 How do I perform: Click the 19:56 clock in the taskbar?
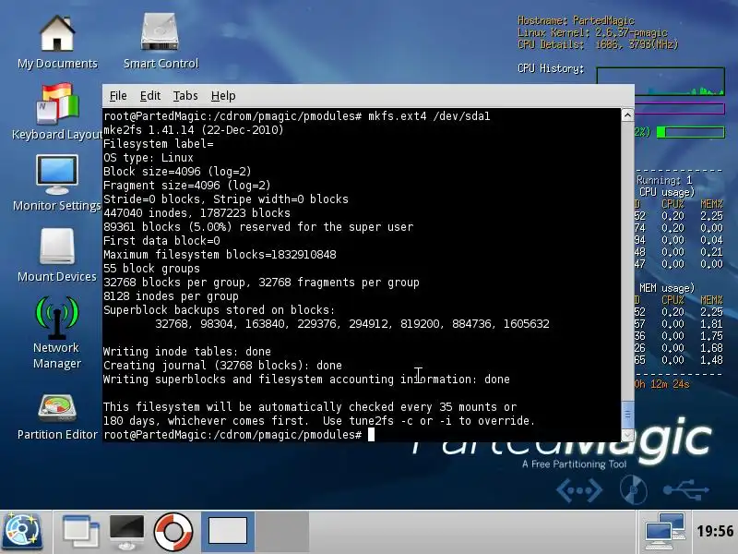[715, 532]
